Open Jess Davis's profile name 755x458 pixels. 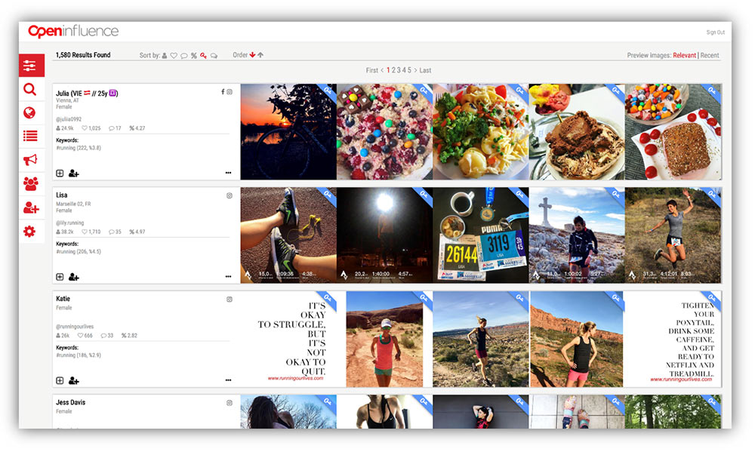(x=70, y=402)
